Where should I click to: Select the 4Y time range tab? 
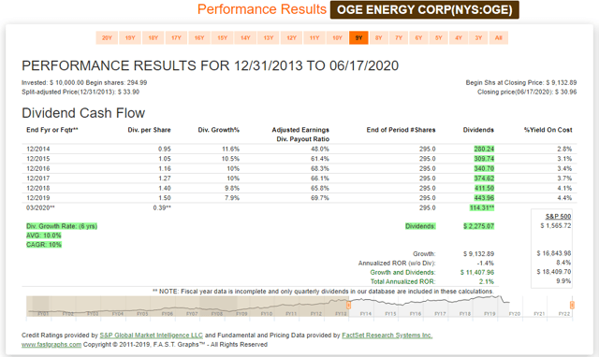pyautogui.click(x=459, y=37)
